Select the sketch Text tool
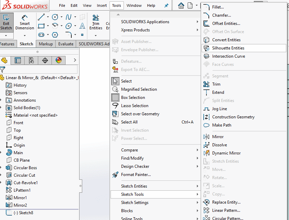Viewport: 289px width, 220px height. click(x=82, y=26)
